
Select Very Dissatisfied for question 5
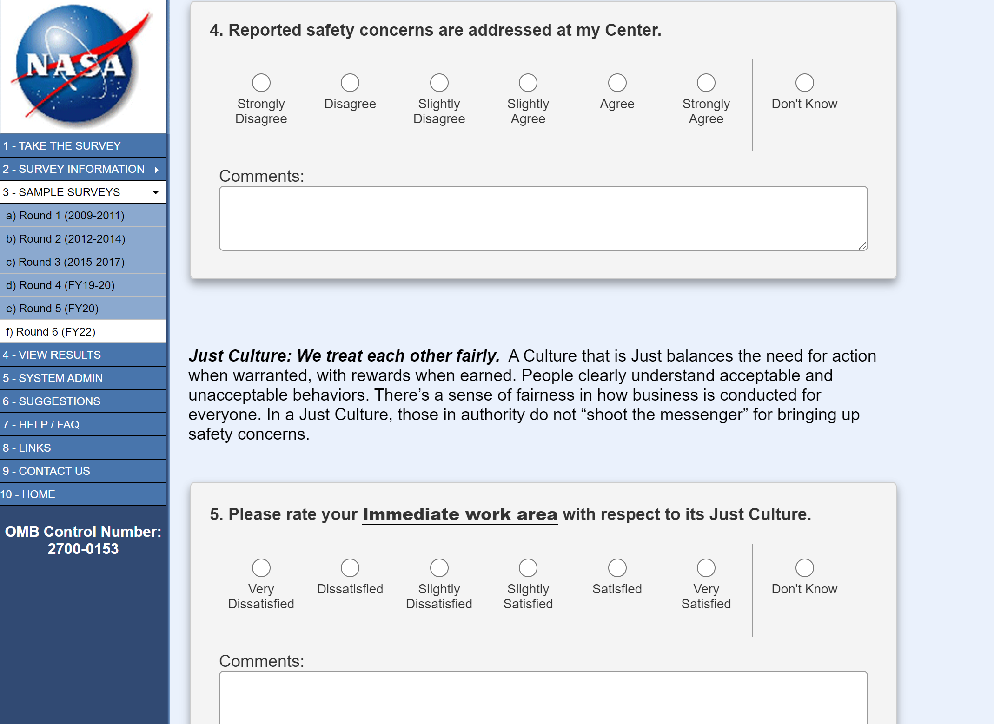click(261, 568)
